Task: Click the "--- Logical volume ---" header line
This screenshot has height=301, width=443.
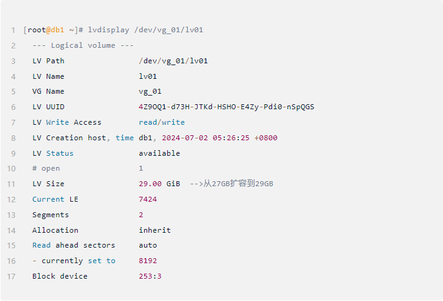Action: tap(83, 45)
